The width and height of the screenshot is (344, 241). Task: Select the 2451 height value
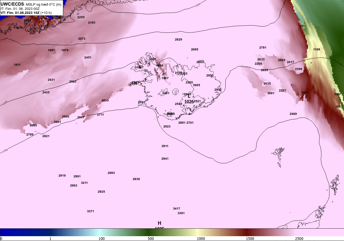(88, 57)
